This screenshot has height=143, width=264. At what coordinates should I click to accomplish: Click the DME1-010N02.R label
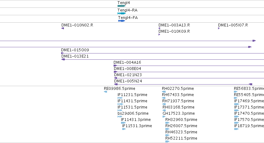pos(77,25)
